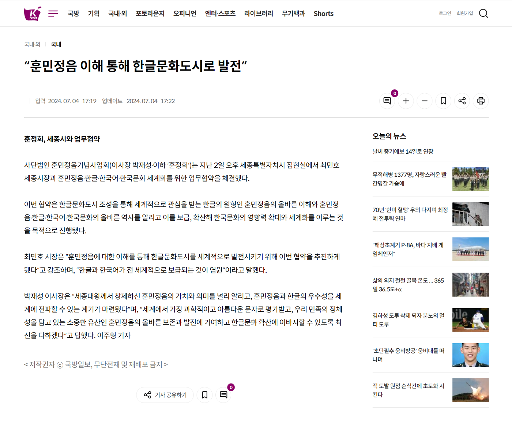Click the 회원가입 link
This screenshot has width=512, height=423.
[x=464, y=14]
